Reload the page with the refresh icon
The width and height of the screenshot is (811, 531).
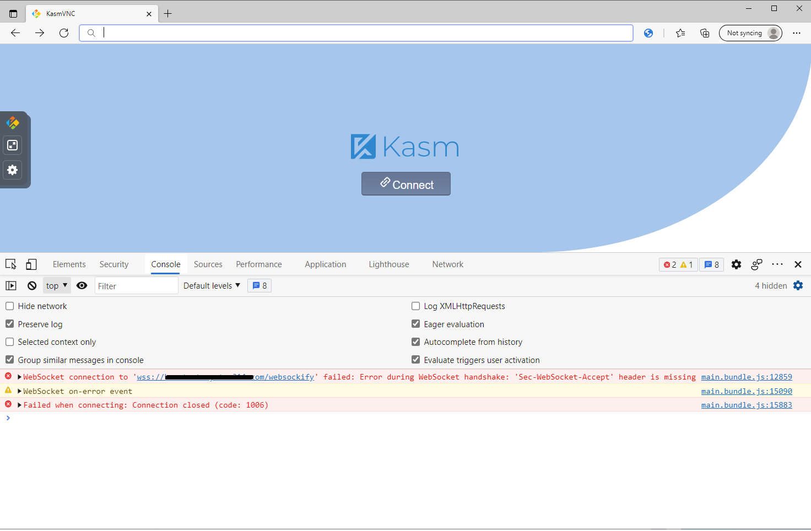[64, 33]
